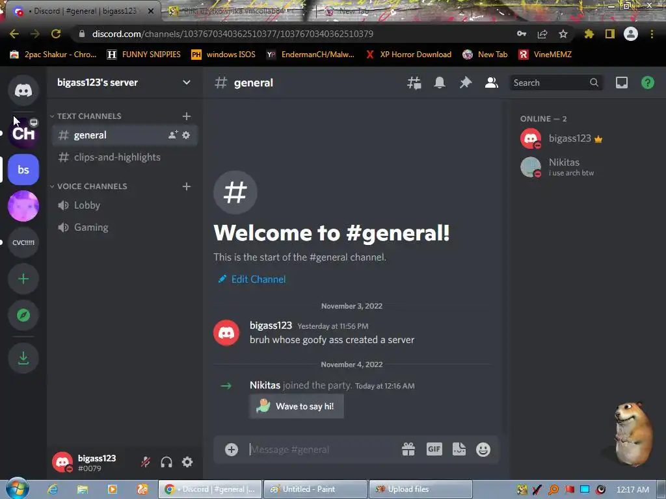This screenshot has width=666, height=499.
Task: Click Wave to say hi! button
Action: 297,407
